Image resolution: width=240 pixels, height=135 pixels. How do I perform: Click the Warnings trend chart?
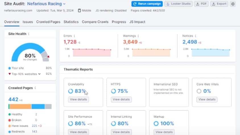coord(151,53)
